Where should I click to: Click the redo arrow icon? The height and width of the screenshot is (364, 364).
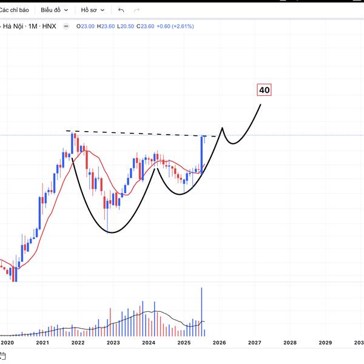click(136, 10)
